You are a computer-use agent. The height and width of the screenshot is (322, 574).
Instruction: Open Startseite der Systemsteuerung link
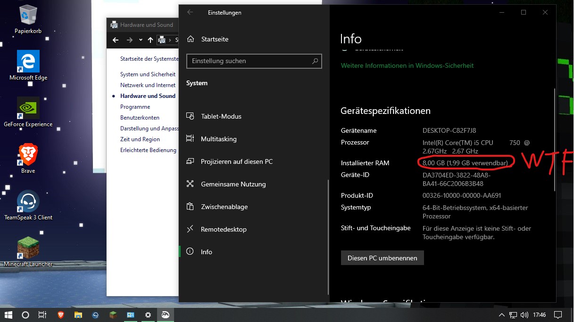150,59
